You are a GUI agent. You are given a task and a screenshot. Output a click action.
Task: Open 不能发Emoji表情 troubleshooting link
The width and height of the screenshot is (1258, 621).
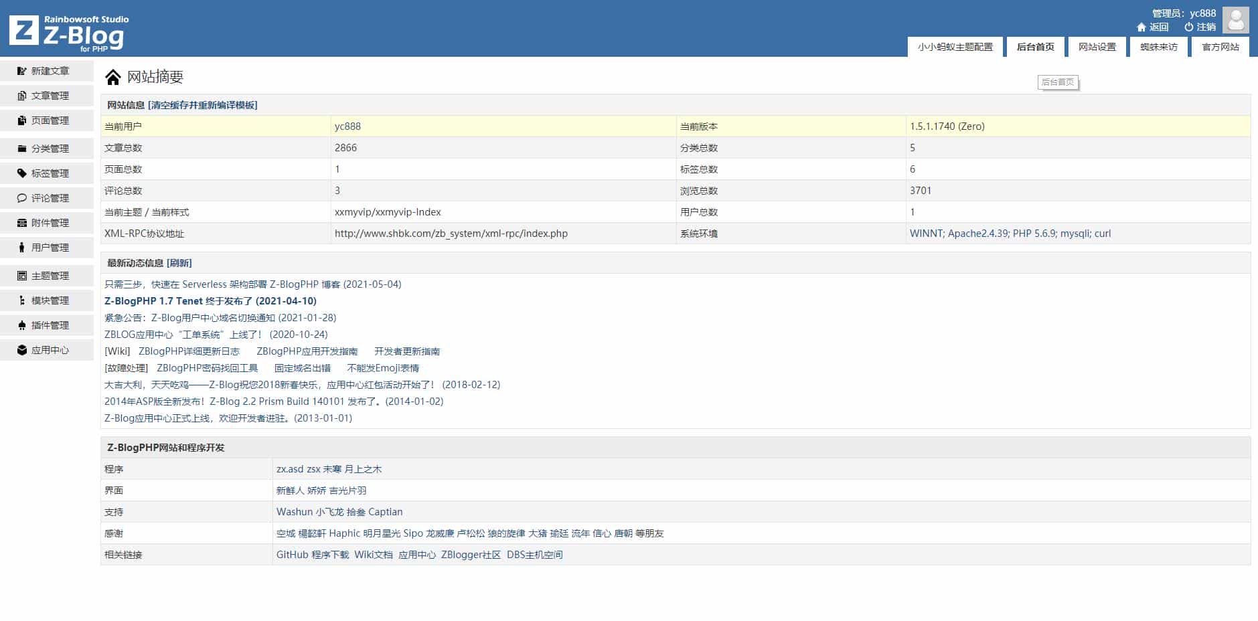point(383,368)
